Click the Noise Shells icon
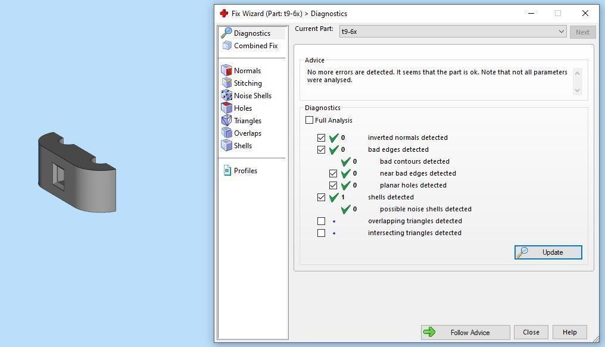This screenshot has width=605, height=347. click(x=226, y=95)
